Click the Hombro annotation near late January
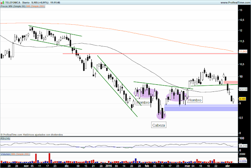The height and width of the screenshot is (168, 251). (143, 102)
